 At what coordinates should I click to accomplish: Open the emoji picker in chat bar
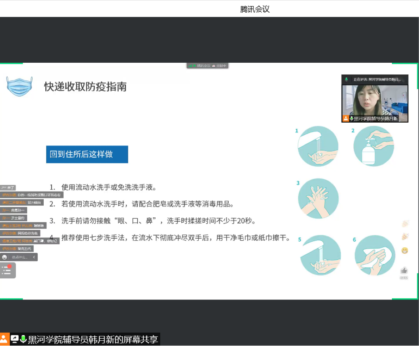tap(4, 257)
